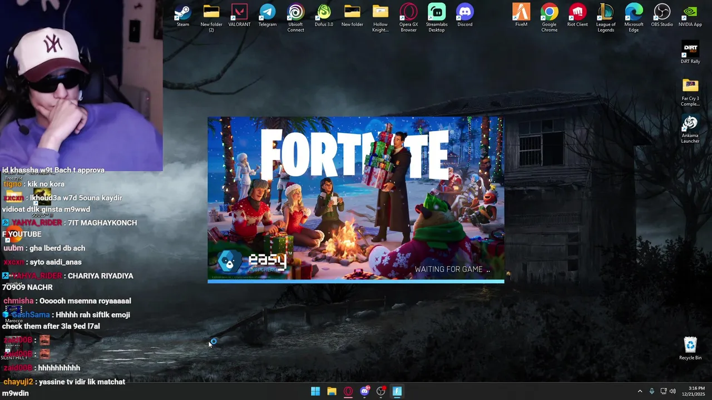Open the NVIDIA App desktop shortcut
This screenshot has height=400, width=712.
coord(690,16)
